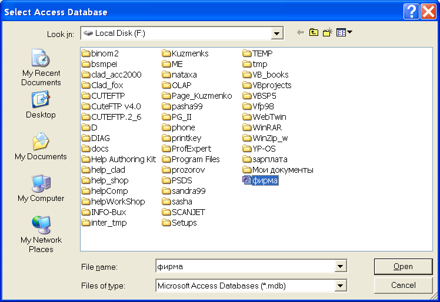Select the sandra99 folder

pyautogui.click(x=184, y=191)
